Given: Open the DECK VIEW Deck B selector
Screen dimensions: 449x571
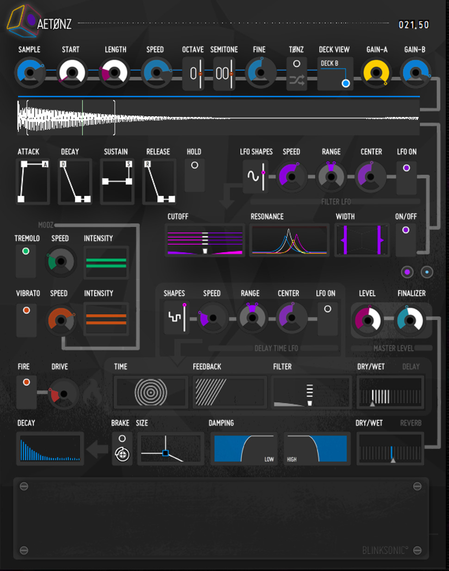Looking at the screenshot, I should point(334,72).
